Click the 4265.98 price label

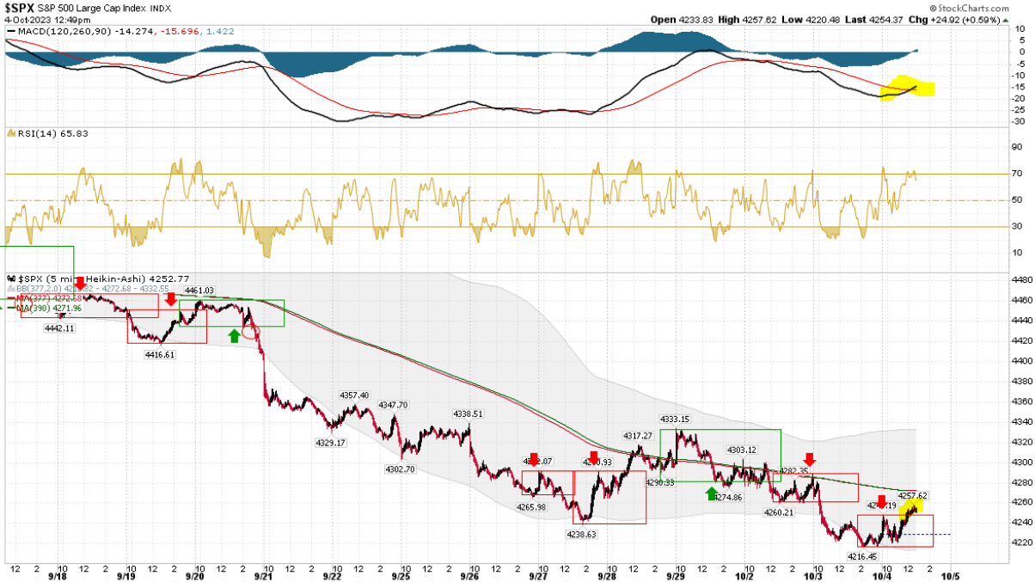coord(532,507)
